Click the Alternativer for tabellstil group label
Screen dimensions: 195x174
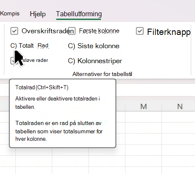pos(102,74)
